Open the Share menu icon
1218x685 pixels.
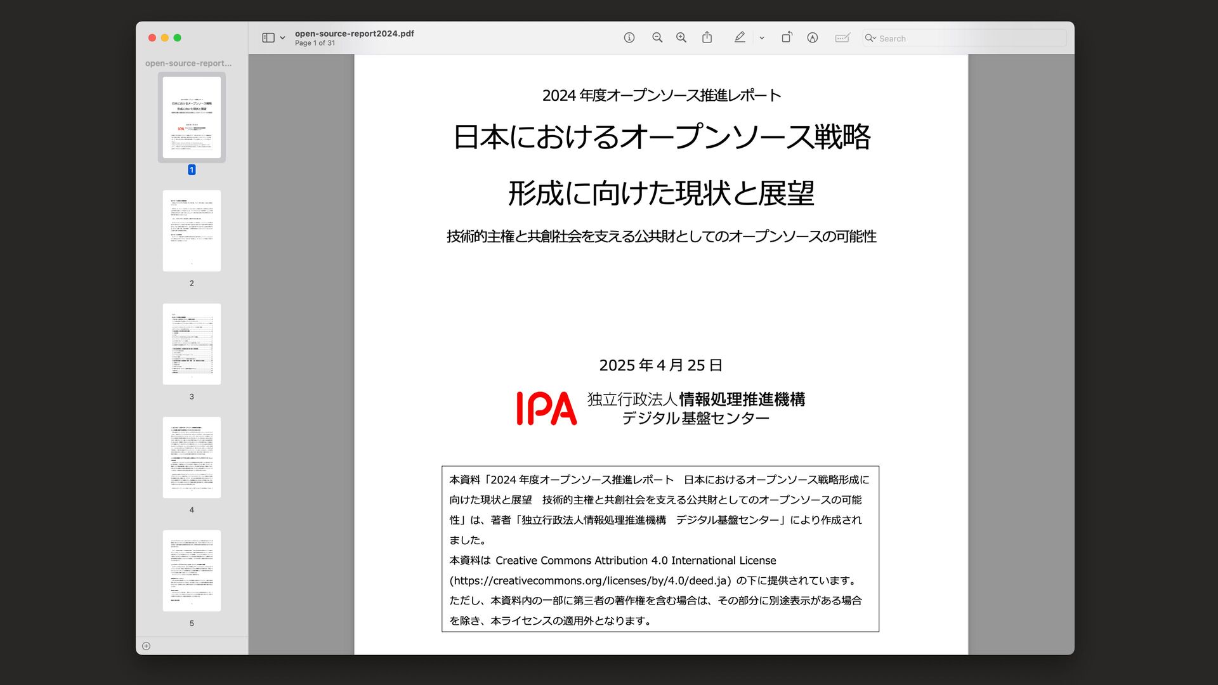(x=707, y=38)
